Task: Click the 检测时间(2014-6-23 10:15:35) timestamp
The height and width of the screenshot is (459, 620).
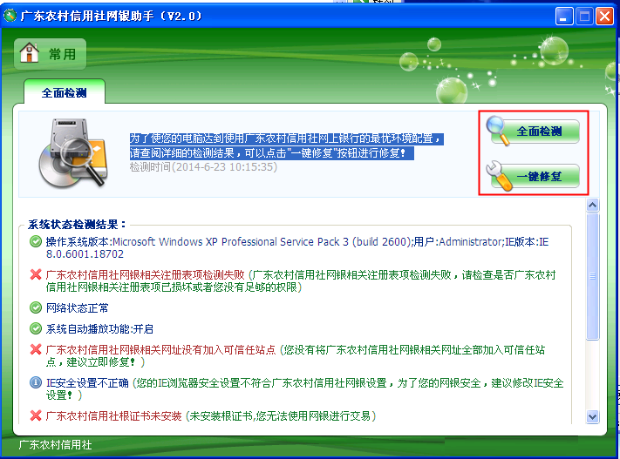Action: (x=203, y=166)
